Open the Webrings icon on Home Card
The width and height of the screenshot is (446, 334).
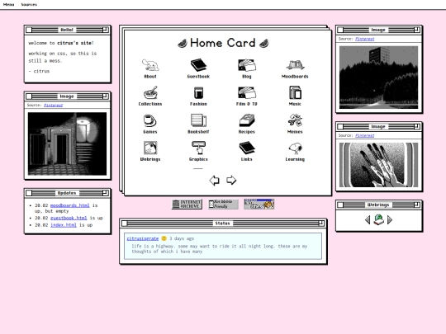[x=150, y=148]
